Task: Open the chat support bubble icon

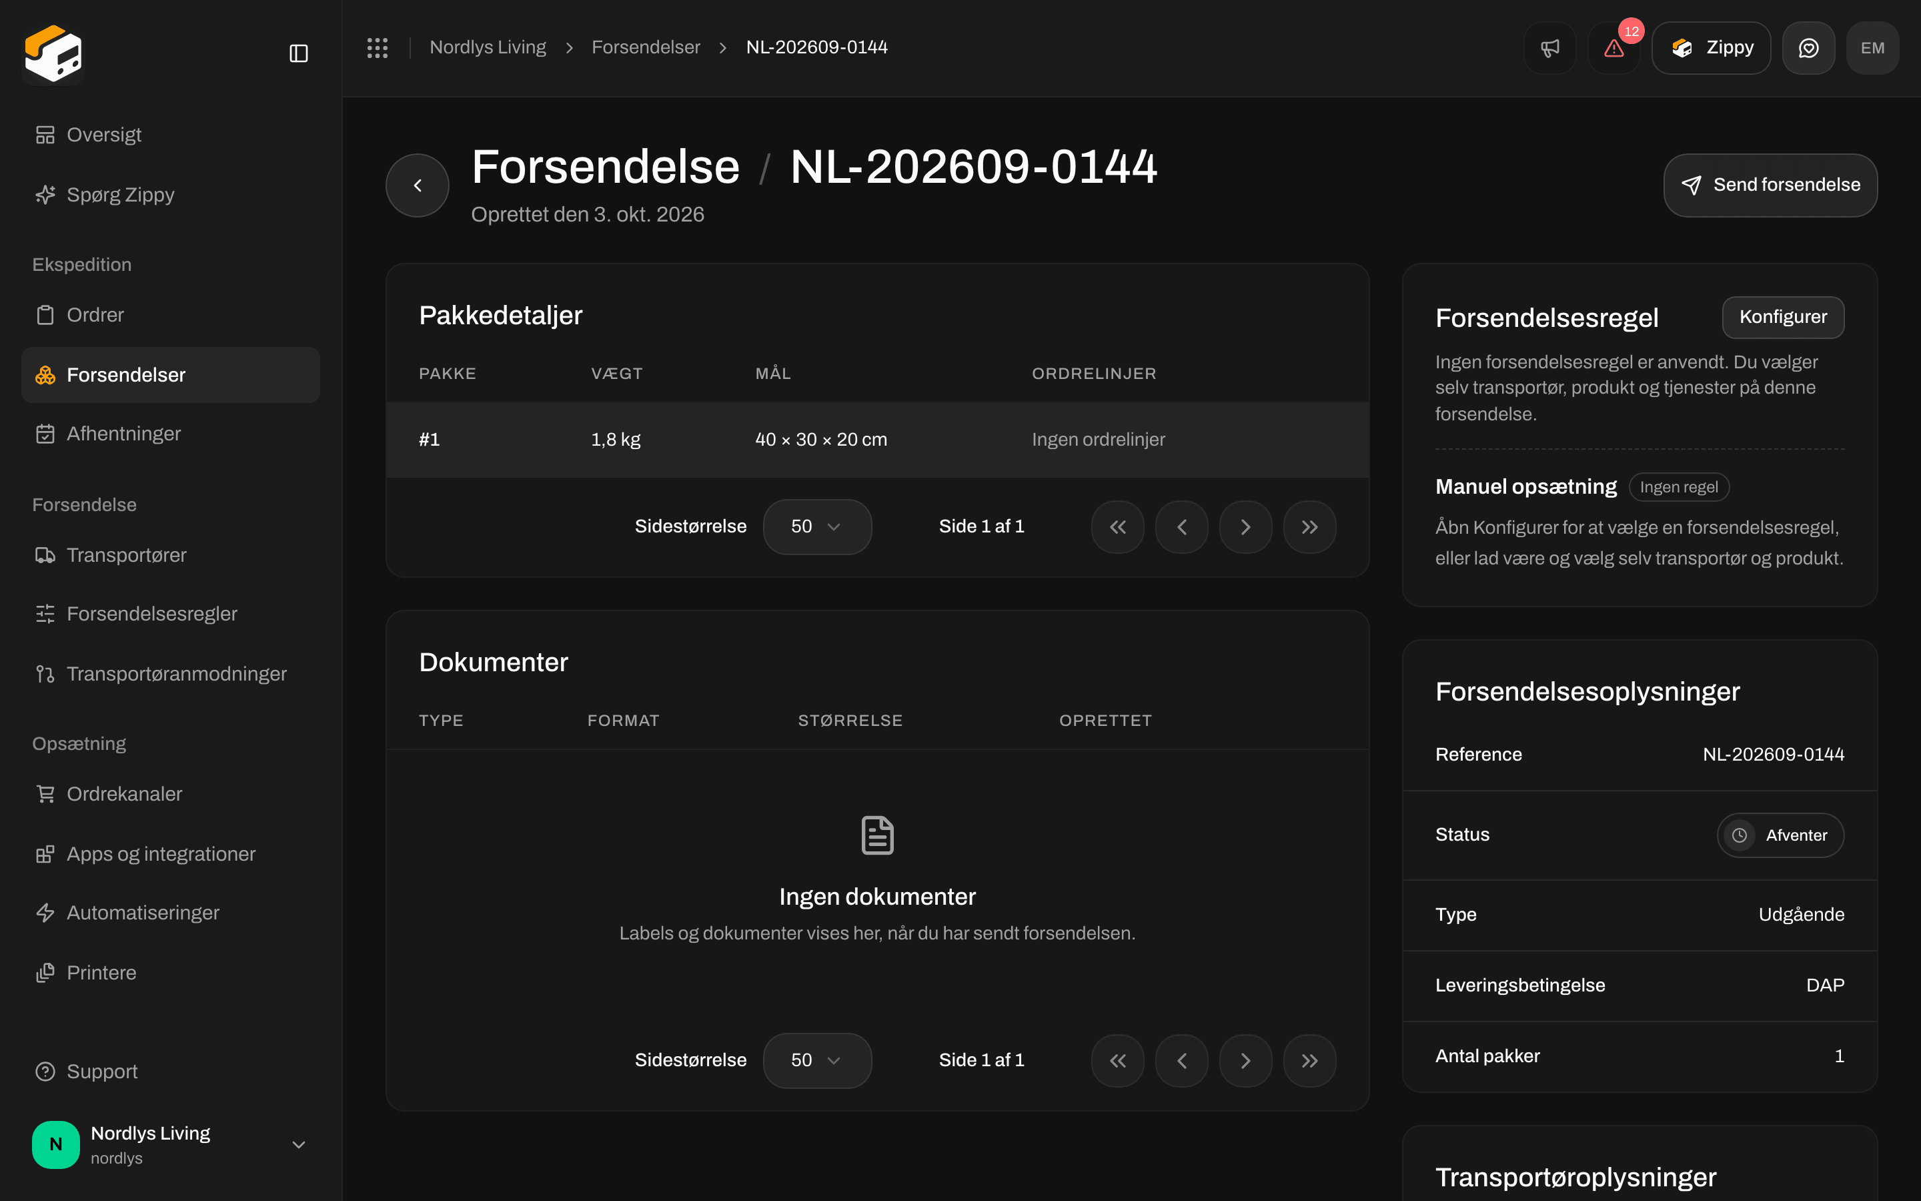Action: tap(1808, 47)
